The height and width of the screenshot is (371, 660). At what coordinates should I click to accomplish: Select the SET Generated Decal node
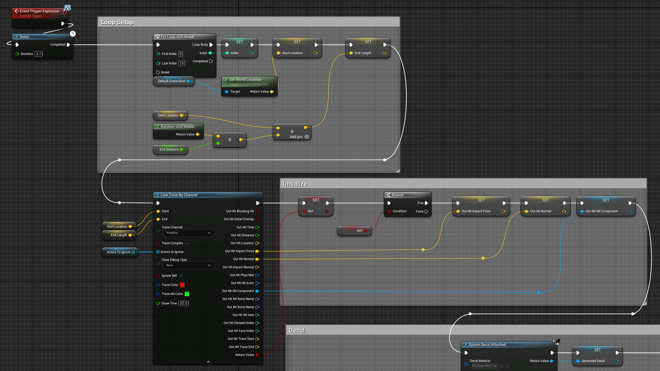[597, 356]
